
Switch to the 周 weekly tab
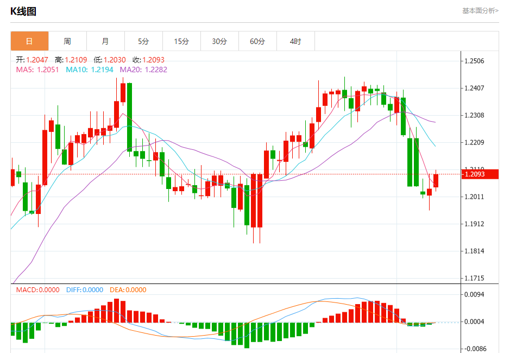68,41
